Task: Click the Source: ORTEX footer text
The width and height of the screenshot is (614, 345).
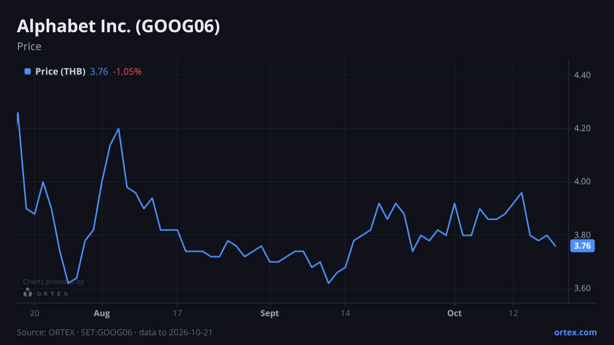Action: click(115, 332)
